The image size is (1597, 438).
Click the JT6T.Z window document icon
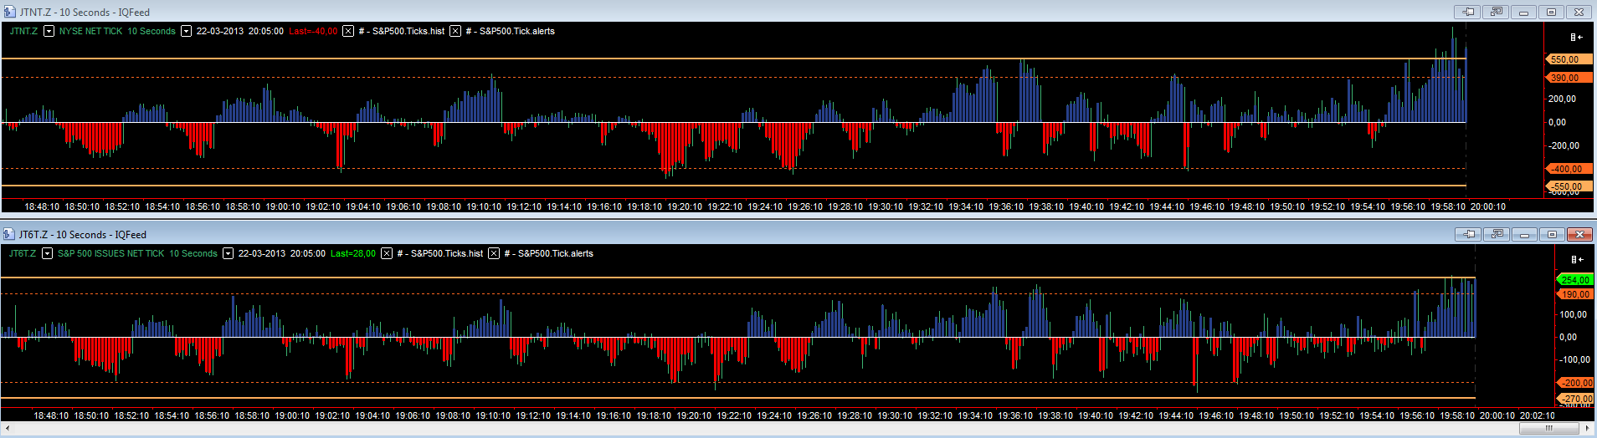(9, 234)
